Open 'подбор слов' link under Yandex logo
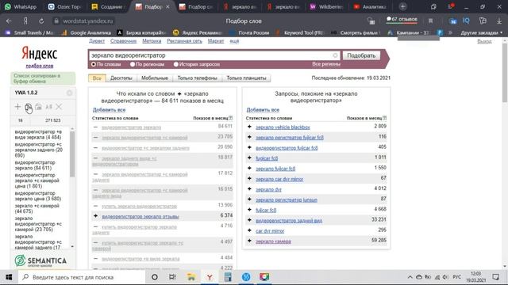The width and height of the screenshot is (508, 285). (x=40, y=66)
